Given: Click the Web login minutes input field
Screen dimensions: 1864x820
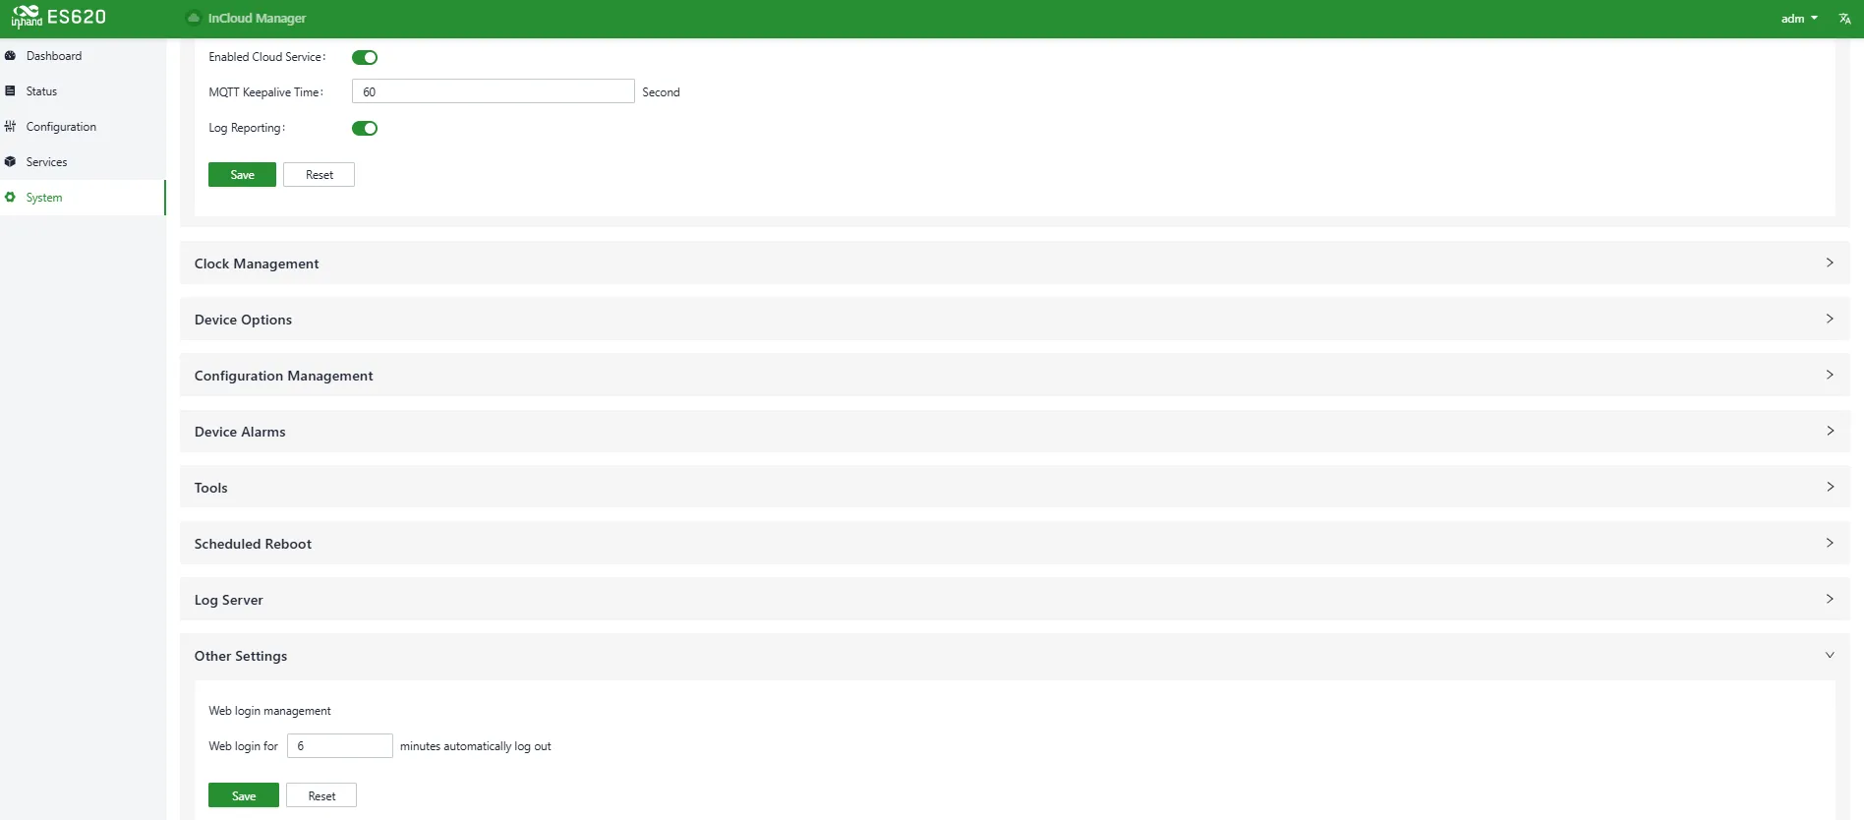Looking at the screenshot, I should pos(340,746).
